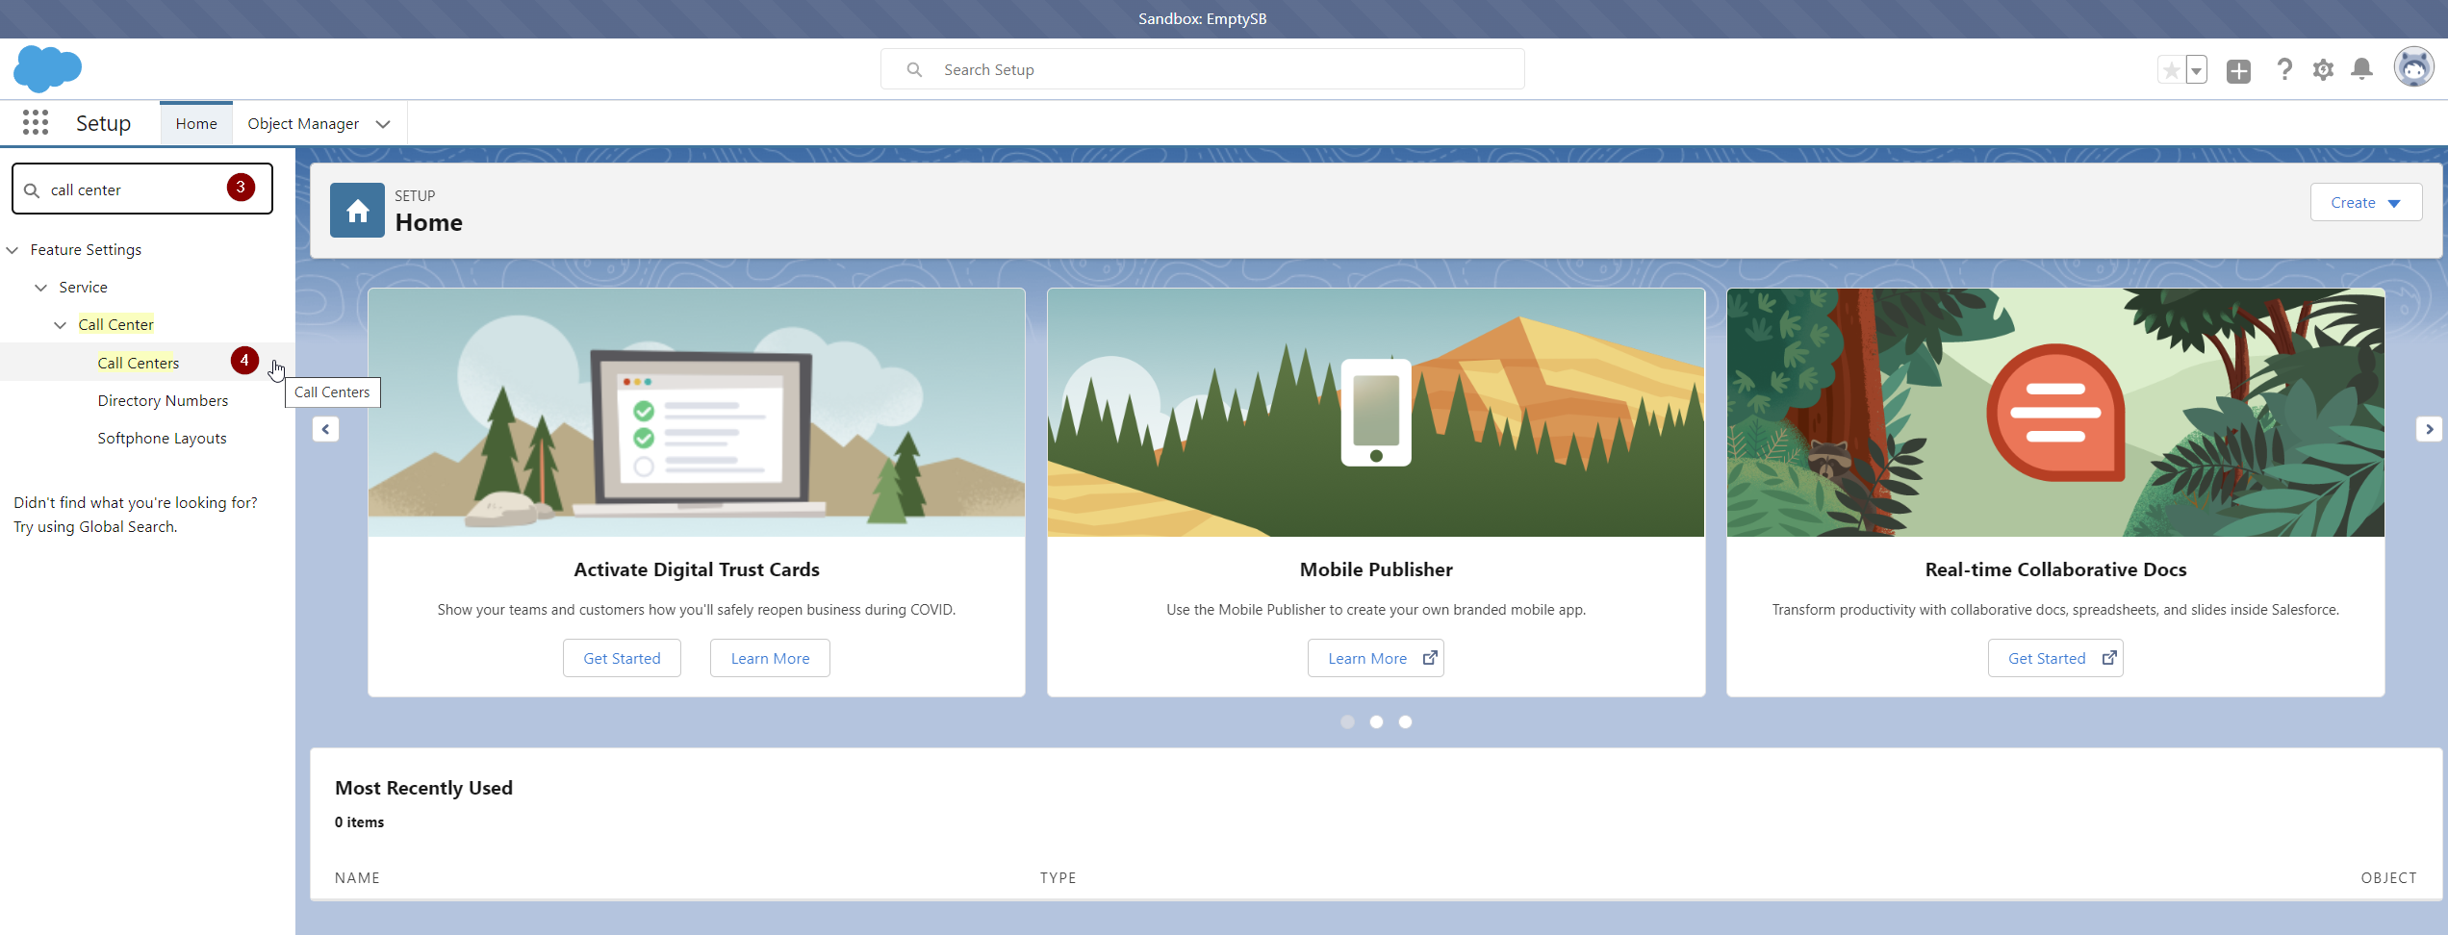Screen dimensions: 2448x935
Task: Select the first carousel page dot
Action: pos(1347,721)
